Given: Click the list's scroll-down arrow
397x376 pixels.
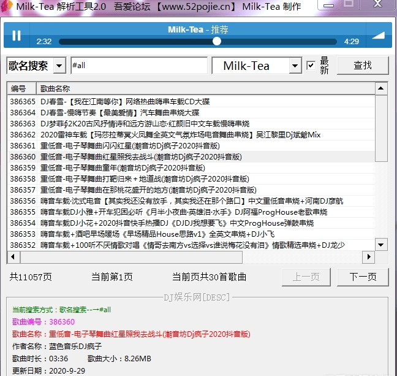Looking at the screenshot, I should [x=381, y=245].
